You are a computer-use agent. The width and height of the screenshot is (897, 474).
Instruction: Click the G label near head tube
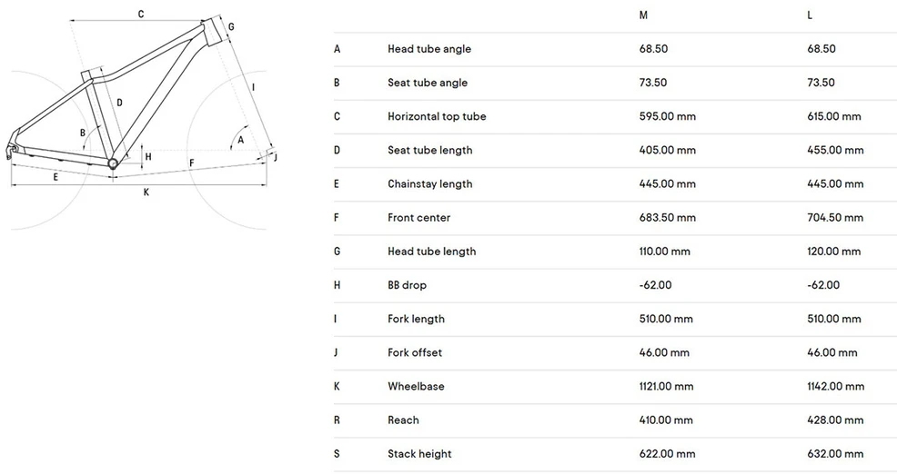coord(231,27)
